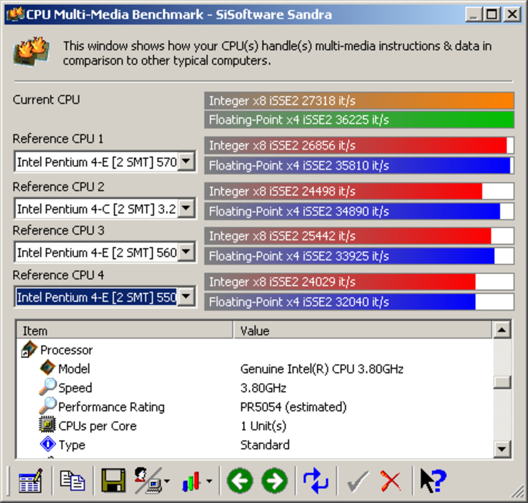Minimize the Sandra benchmark window
Image resolution: width=528 pixels, height=503 pixels.
(x=474, y=14)
